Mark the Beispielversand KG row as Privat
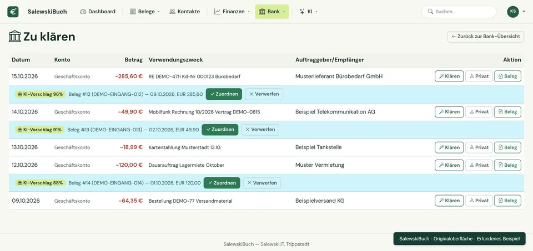 (x=479, y=201)
